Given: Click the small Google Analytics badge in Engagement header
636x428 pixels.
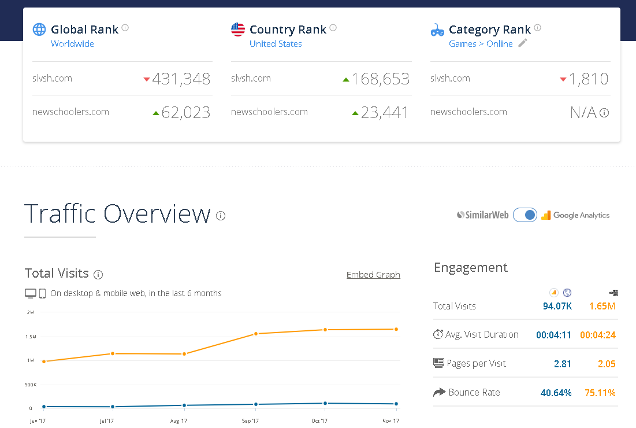Looking at the screenshot, I should [x=553, y=293].
